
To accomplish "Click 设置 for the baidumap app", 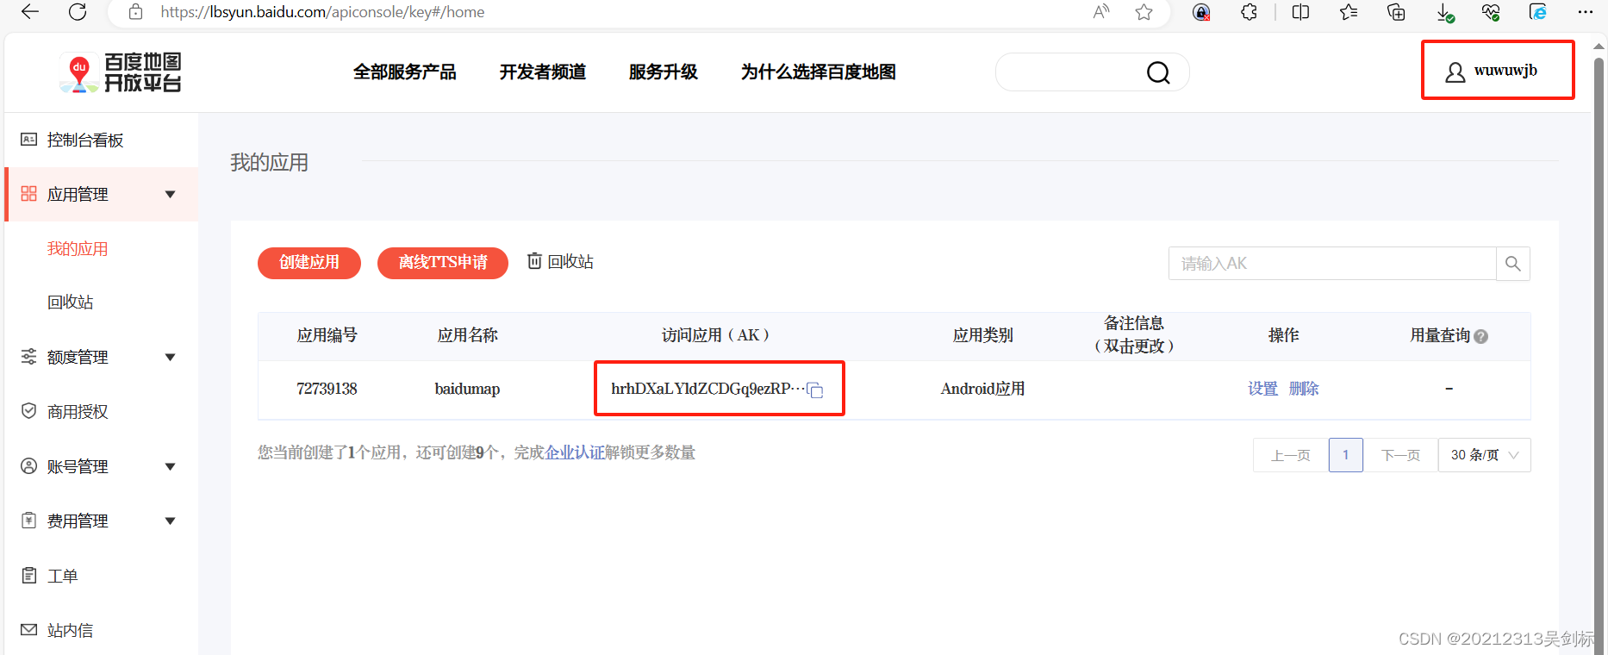I will [1263, 389].
